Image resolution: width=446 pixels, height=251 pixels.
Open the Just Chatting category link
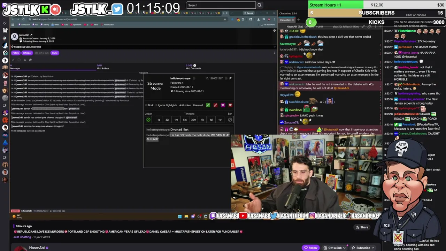[x=22, y=237]
